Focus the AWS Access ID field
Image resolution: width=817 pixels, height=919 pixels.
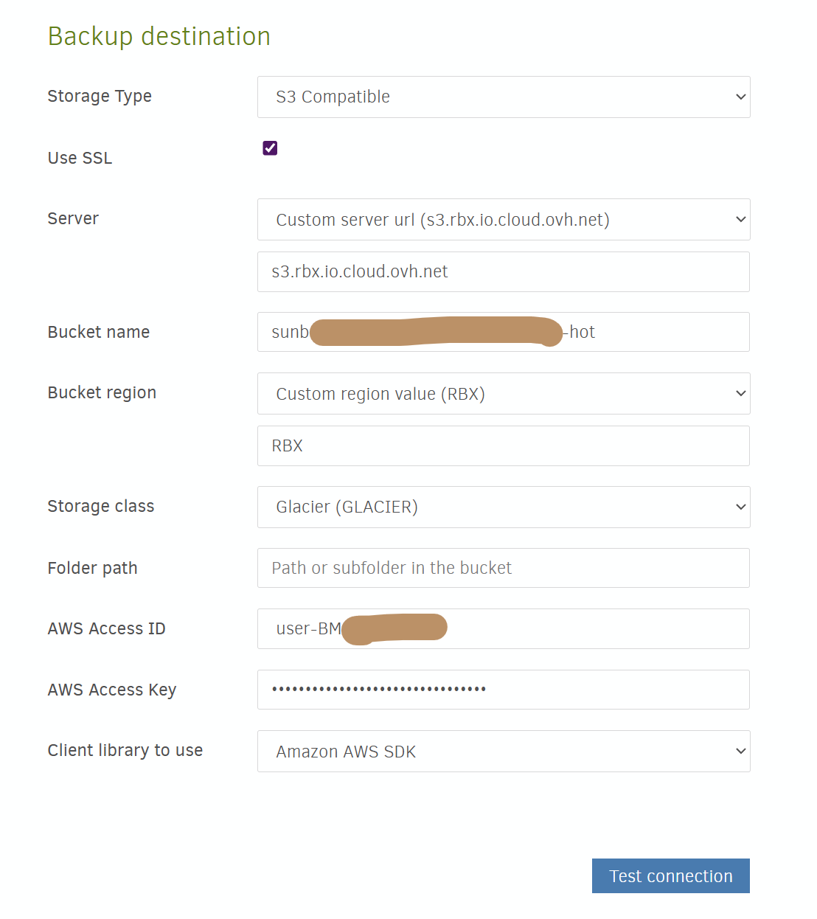(590, 629)
